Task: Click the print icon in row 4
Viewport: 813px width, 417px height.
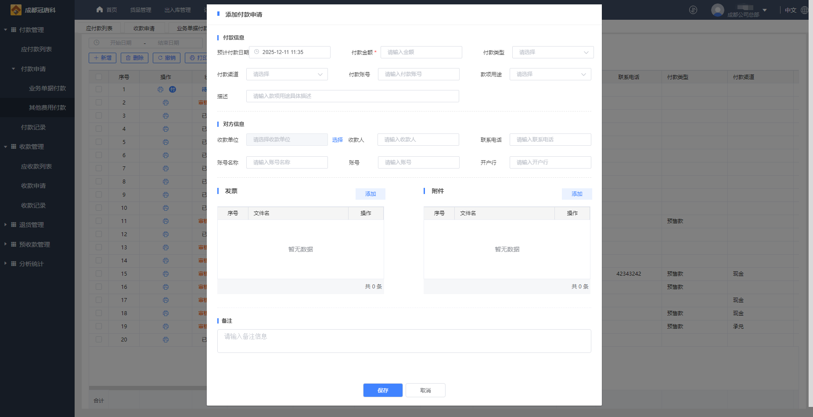Action: point(165,129)
